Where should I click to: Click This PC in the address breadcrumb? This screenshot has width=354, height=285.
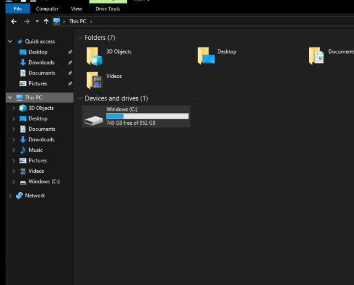tap(78, 21)
